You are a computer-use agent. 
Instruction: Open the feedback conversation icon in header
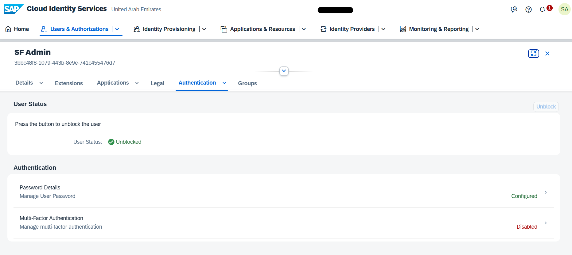point(514,10)
